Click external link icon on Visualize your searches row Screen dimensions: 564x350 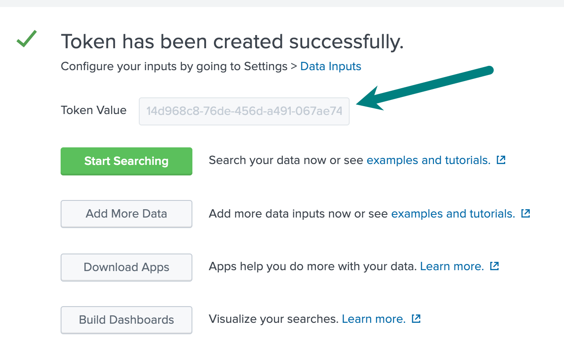[416, 319]
